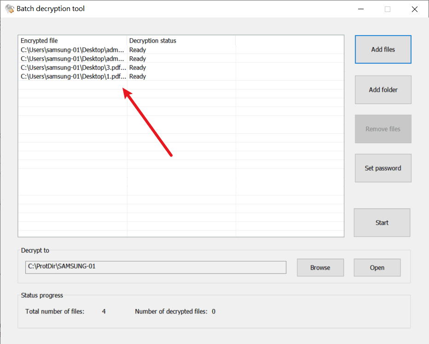Click the Ready status beside 1.pdf

pos(138,77)
